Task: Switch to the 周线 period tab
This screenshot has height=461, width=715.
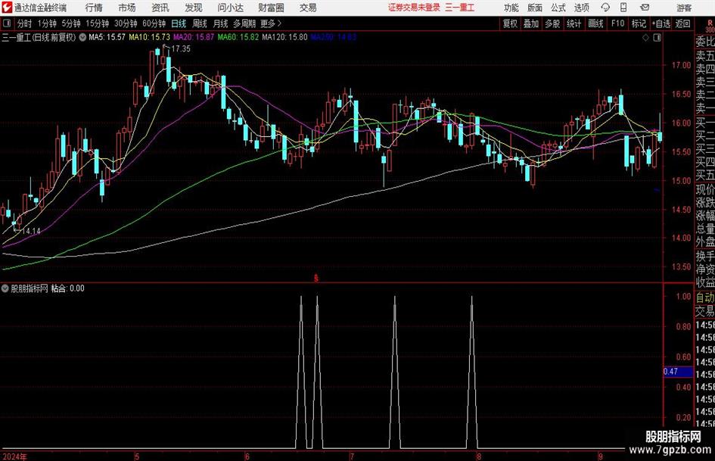Action: pyautogui.click(x=199, y=23)
